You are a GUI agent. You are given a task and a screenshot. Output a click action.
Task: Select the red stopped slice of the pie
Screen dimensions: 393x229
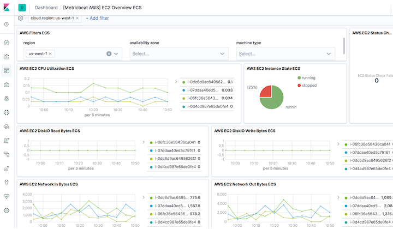267,92
